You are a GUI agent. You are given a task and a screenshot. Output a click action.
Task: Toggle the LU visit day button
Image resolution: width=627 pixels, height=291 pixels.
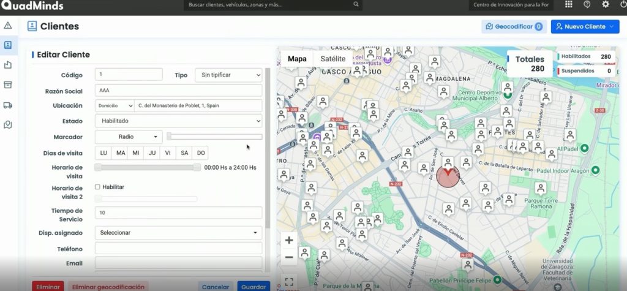103,153
